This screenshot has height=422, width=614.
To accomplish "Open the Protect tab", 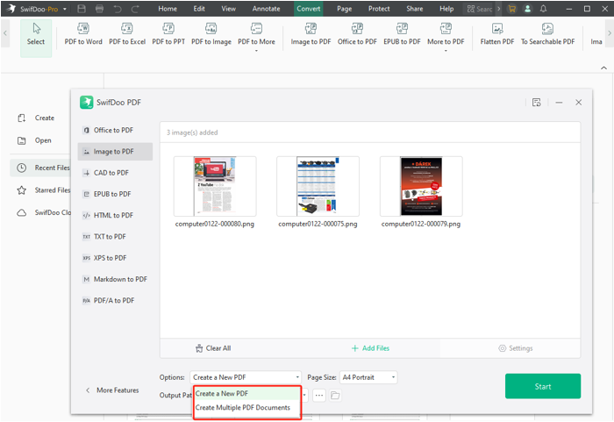I will [379, 9].
